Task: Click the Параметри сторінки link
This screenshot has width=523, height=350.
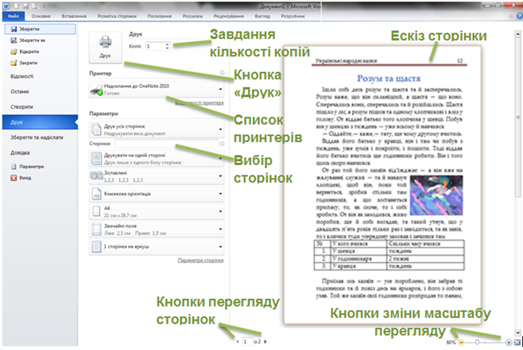Action: (x=200, y=260)
